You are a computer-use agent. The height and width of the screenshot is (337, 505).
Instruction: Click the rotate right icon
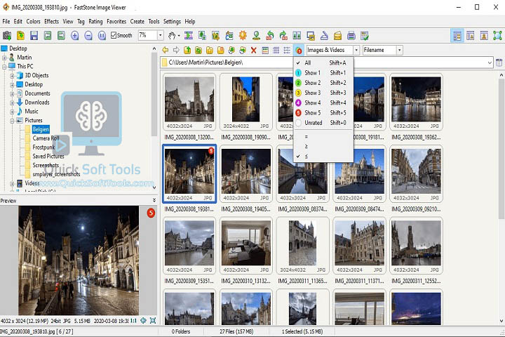pos(283,35)
